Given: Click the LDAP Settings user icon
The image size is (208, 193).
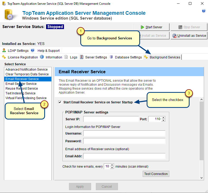Looking at the screenshot, I should (4, 50).
